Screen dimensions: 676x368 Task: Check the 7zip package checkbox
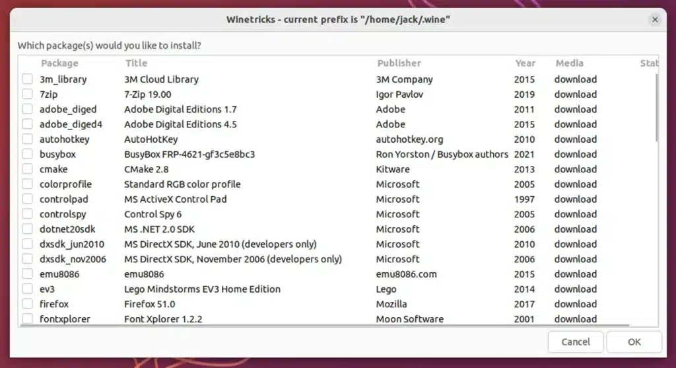point(27,94)
